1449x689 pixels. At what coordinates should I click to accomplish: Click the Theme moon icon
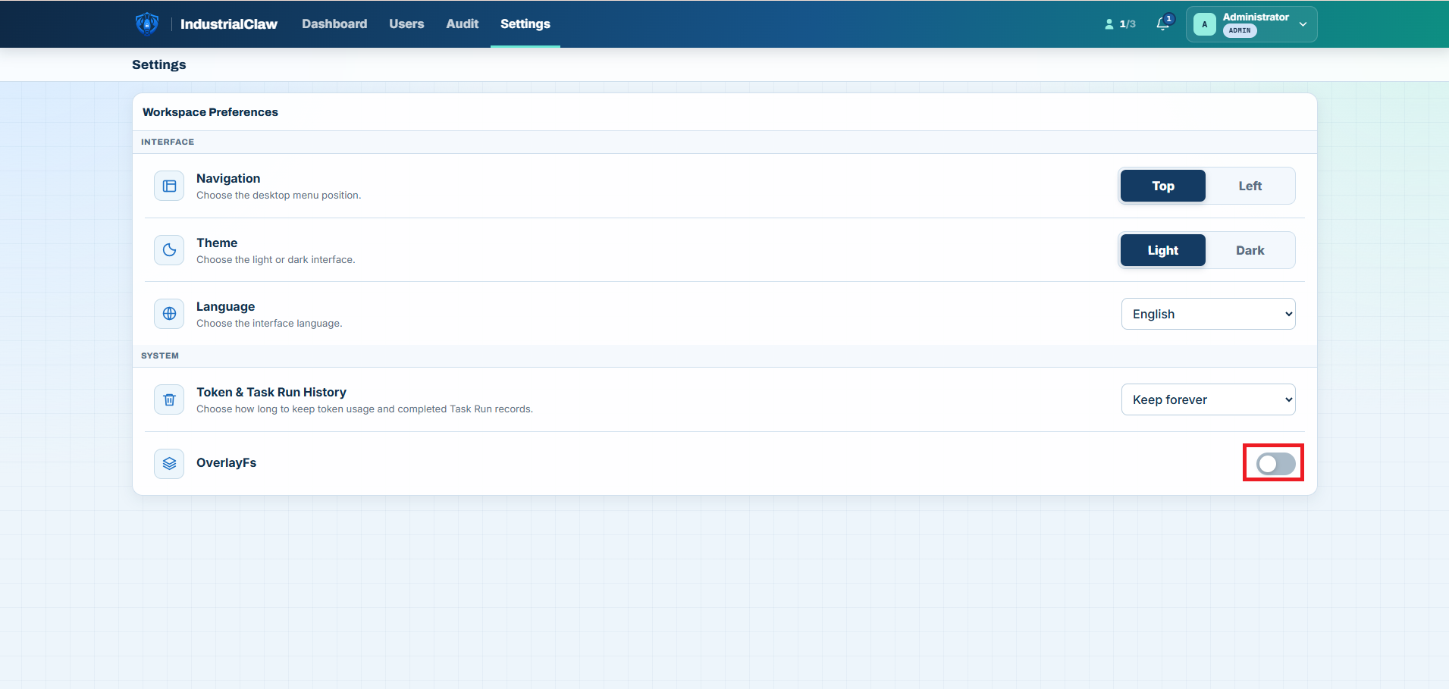[x=169, y=250]
